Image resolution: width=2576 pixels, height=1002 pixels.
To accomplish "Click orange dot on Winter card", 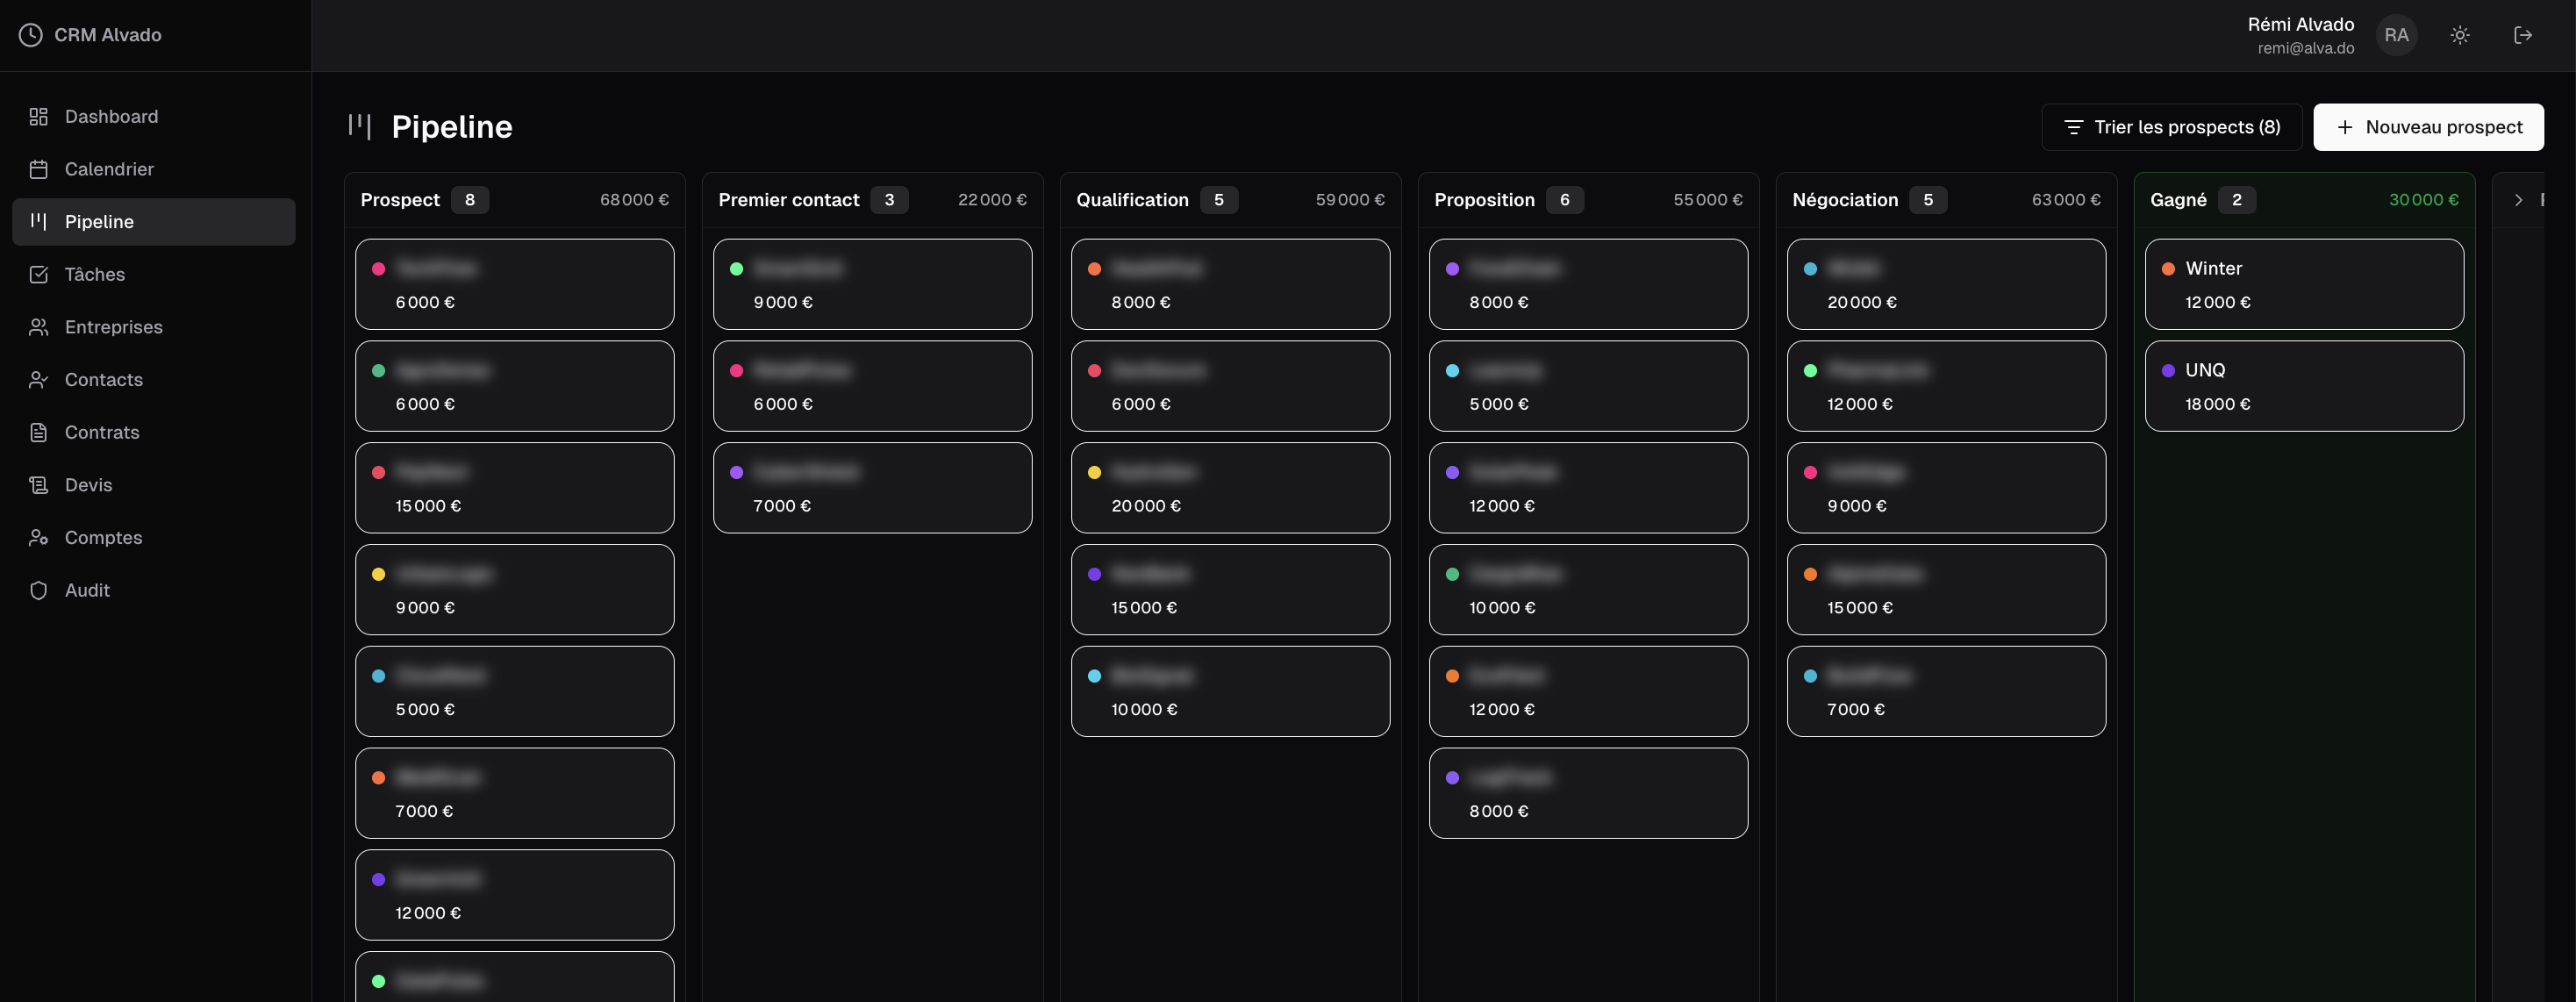I will (x=2168, y=269).
